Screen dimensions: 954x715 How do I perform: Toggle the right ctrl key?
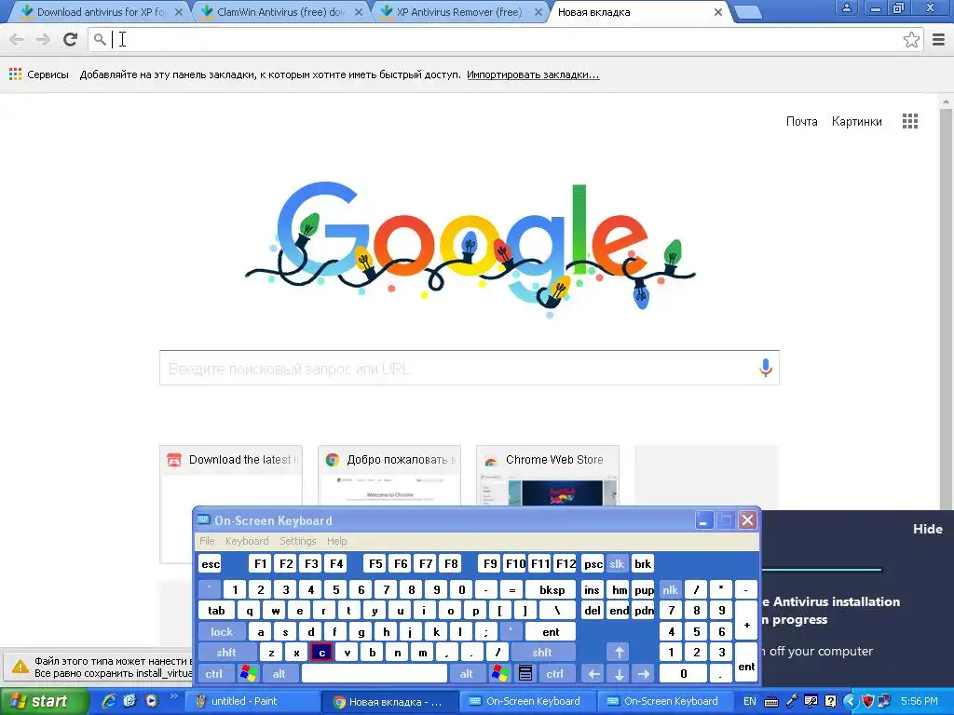(554, 674)
